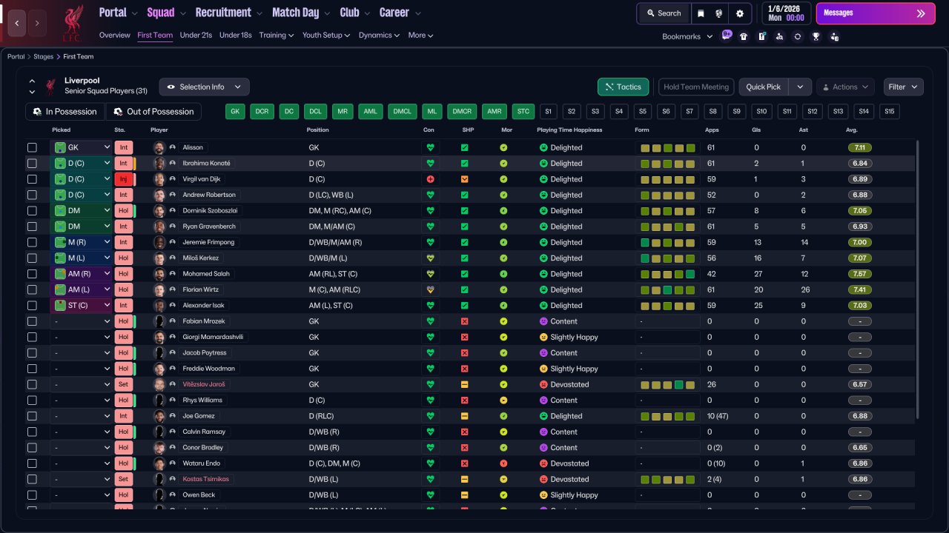The width and height of the screenshot is (949, 533).
Task: Click Fabian Mrozek's red sharpness icon
Action: pos(465,321)
